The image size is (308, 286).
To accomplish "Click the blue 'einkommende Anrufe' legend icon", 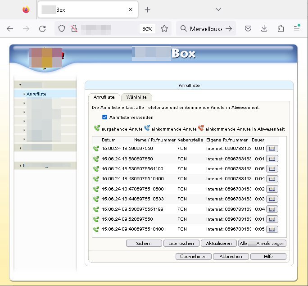I will (147, 128).
